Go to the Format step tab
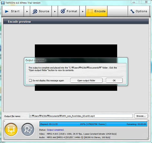152x143 pixels. [x=69, y=11]
